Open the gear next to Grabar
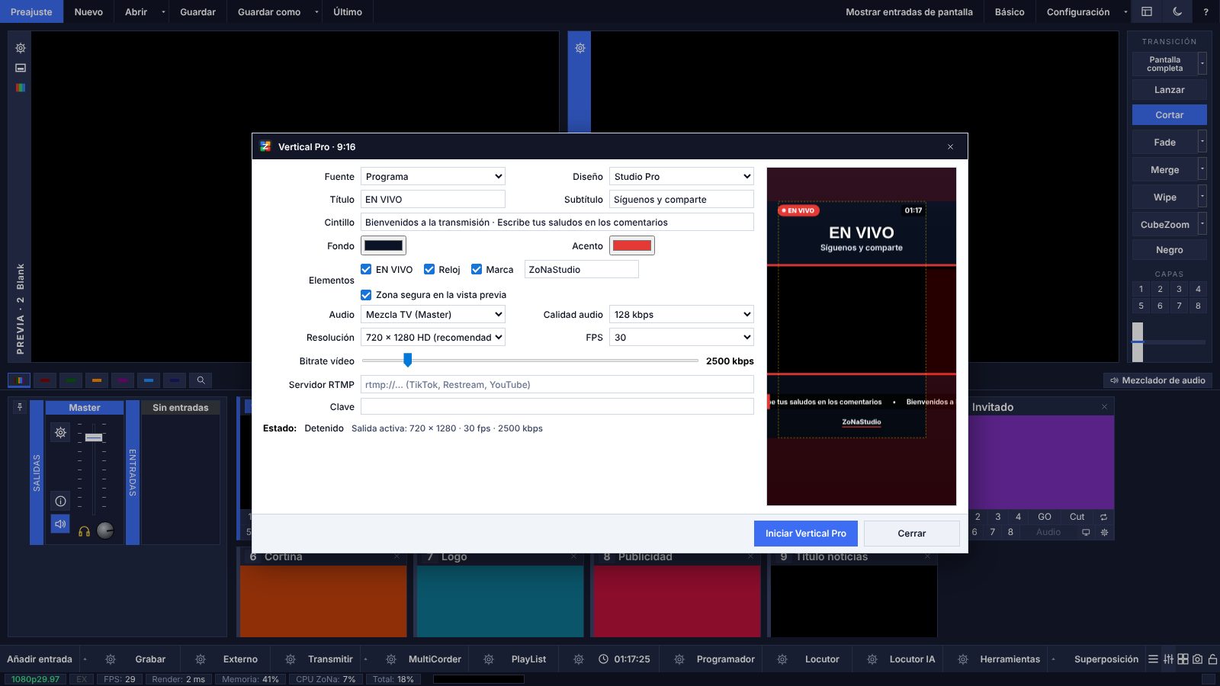Image resolution: width=1220 pixels, height=686 pixels. (x=111, y=659)
